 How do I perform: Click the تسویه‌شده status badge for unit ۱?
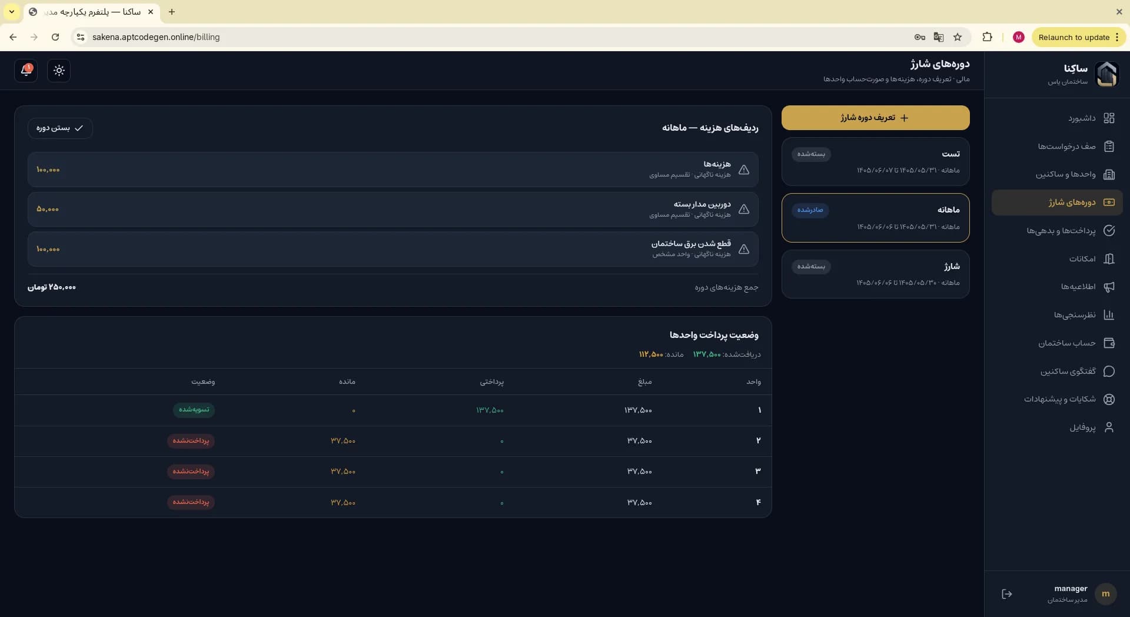coord(194,410)
